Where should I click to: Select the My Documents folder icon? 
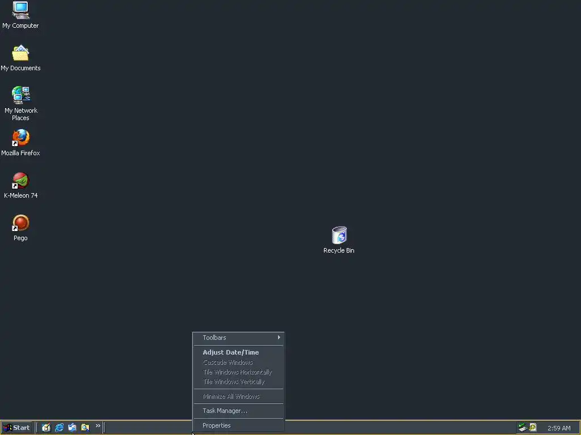[21, 53]
